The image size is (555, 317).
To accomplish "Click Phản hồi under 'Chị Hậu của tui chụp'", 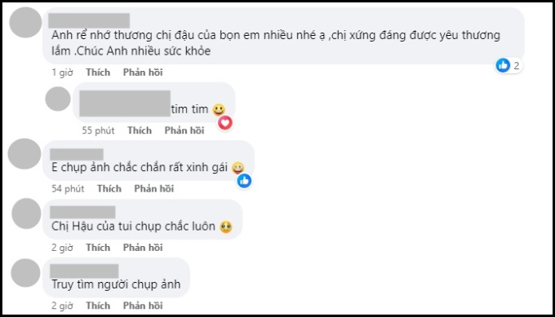I will point(143,248).
